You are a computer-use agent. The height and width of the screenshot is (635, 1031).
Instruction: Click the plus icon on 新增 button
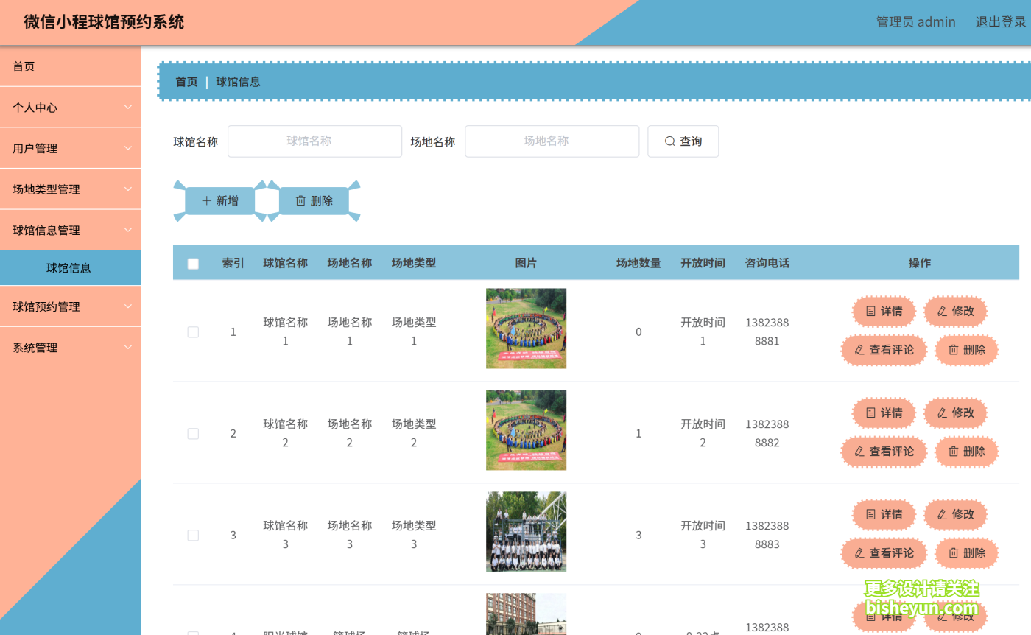(x=206, y=200)
